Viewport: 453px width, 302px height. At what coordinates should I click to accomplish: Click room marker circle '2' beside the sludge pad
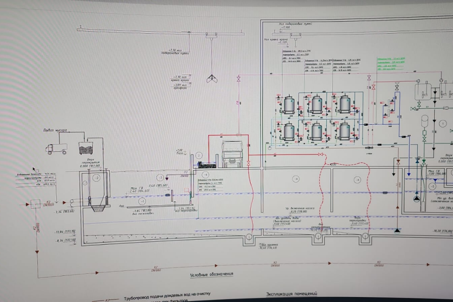pyautogui.click(x=199, y=156)
